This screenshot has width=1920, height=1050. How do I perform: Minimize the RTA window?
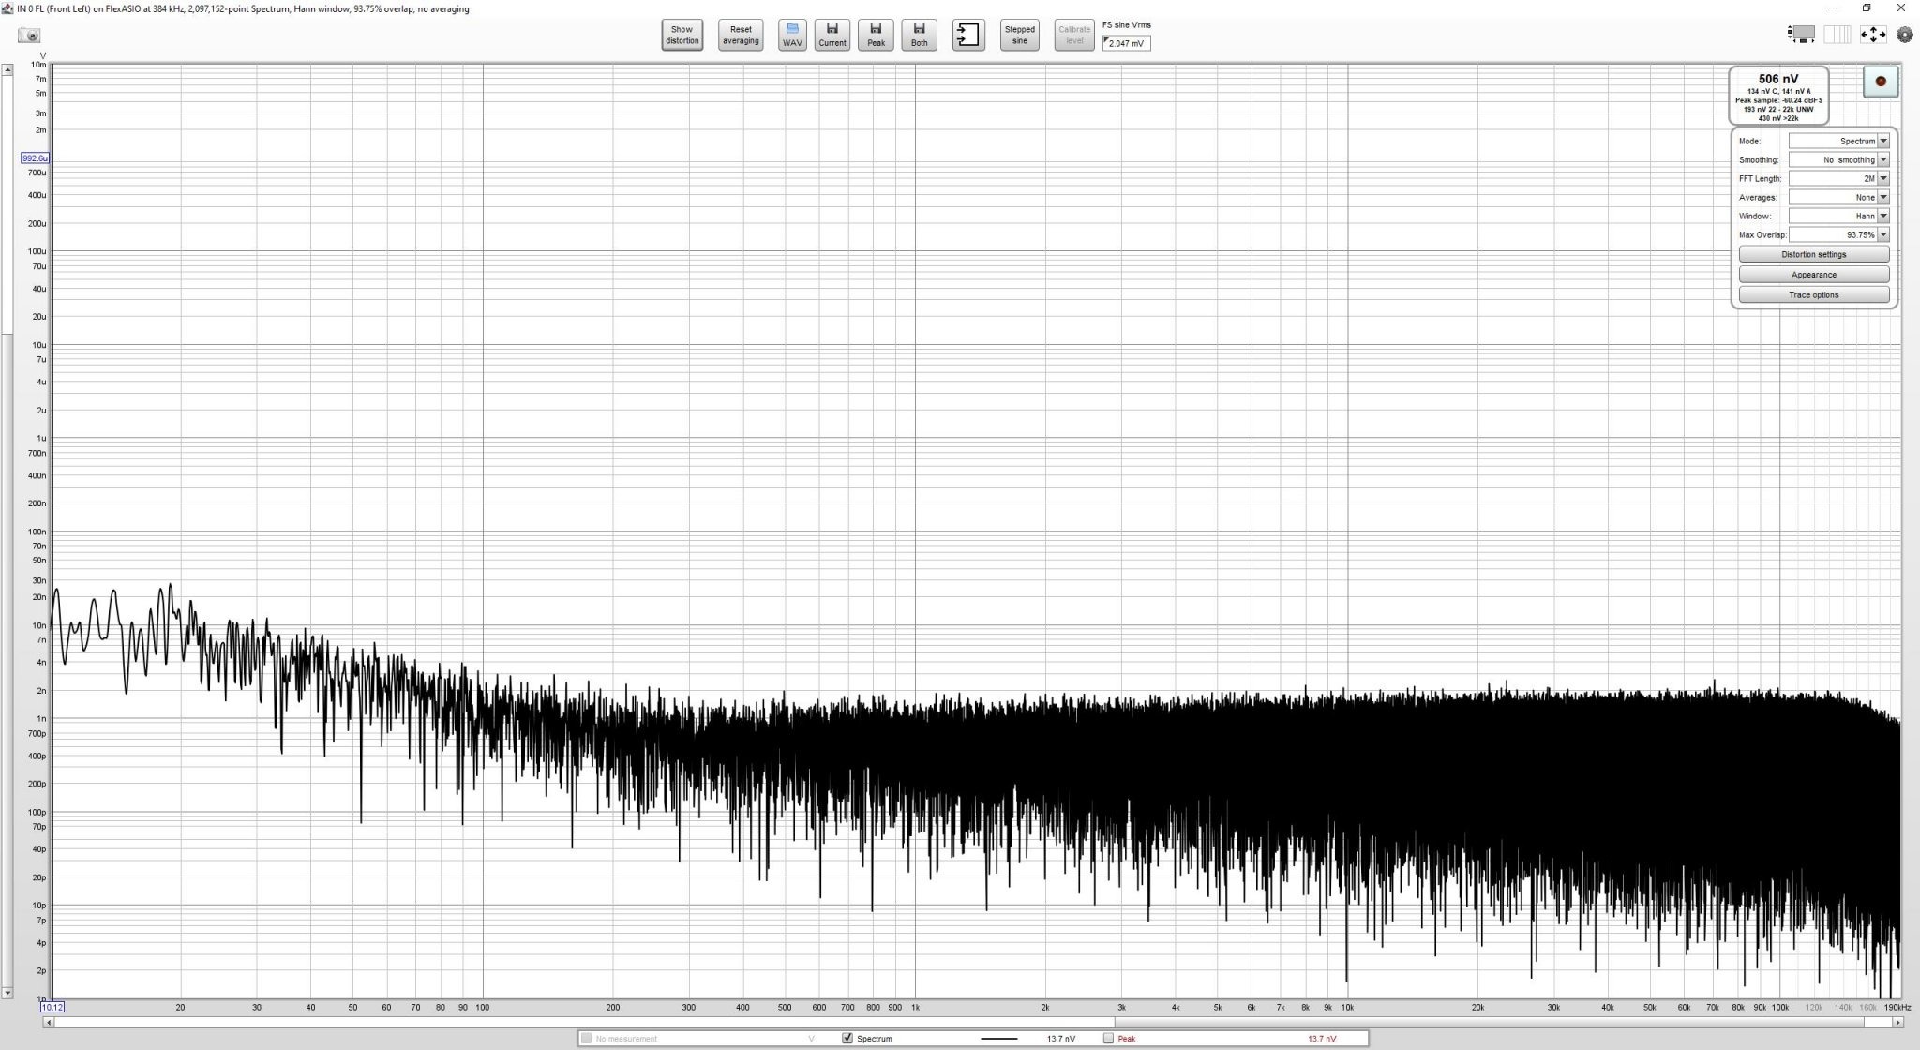pos(1832,8)
